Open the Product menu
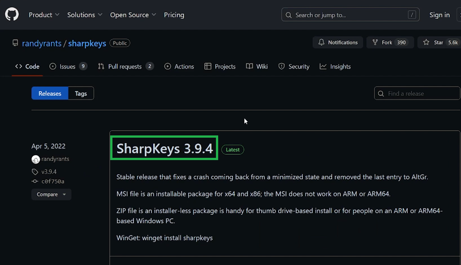 pos(44,15)
